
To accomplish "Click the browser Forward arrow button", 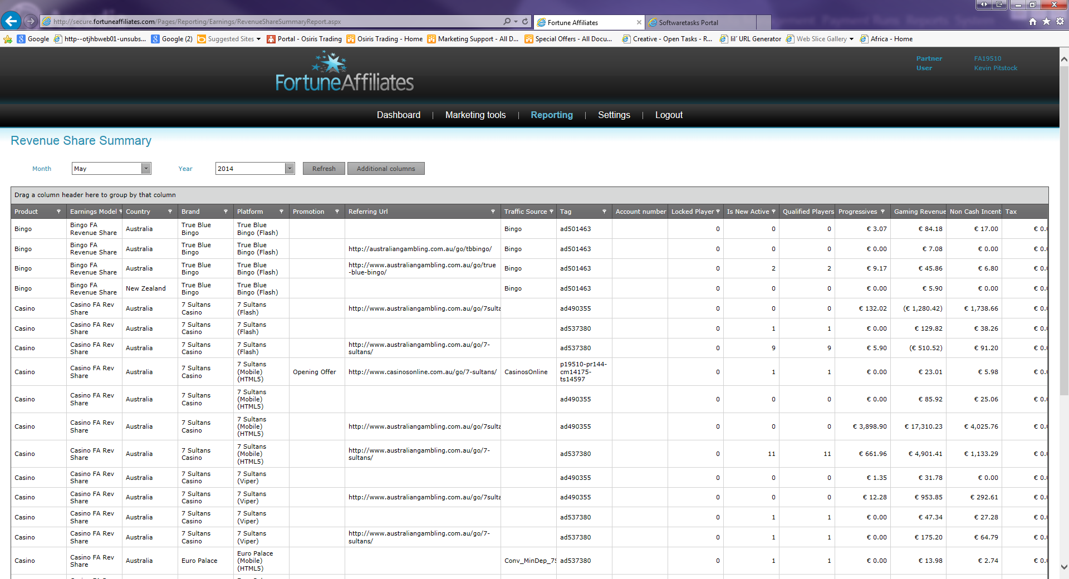I will (31, 22).
